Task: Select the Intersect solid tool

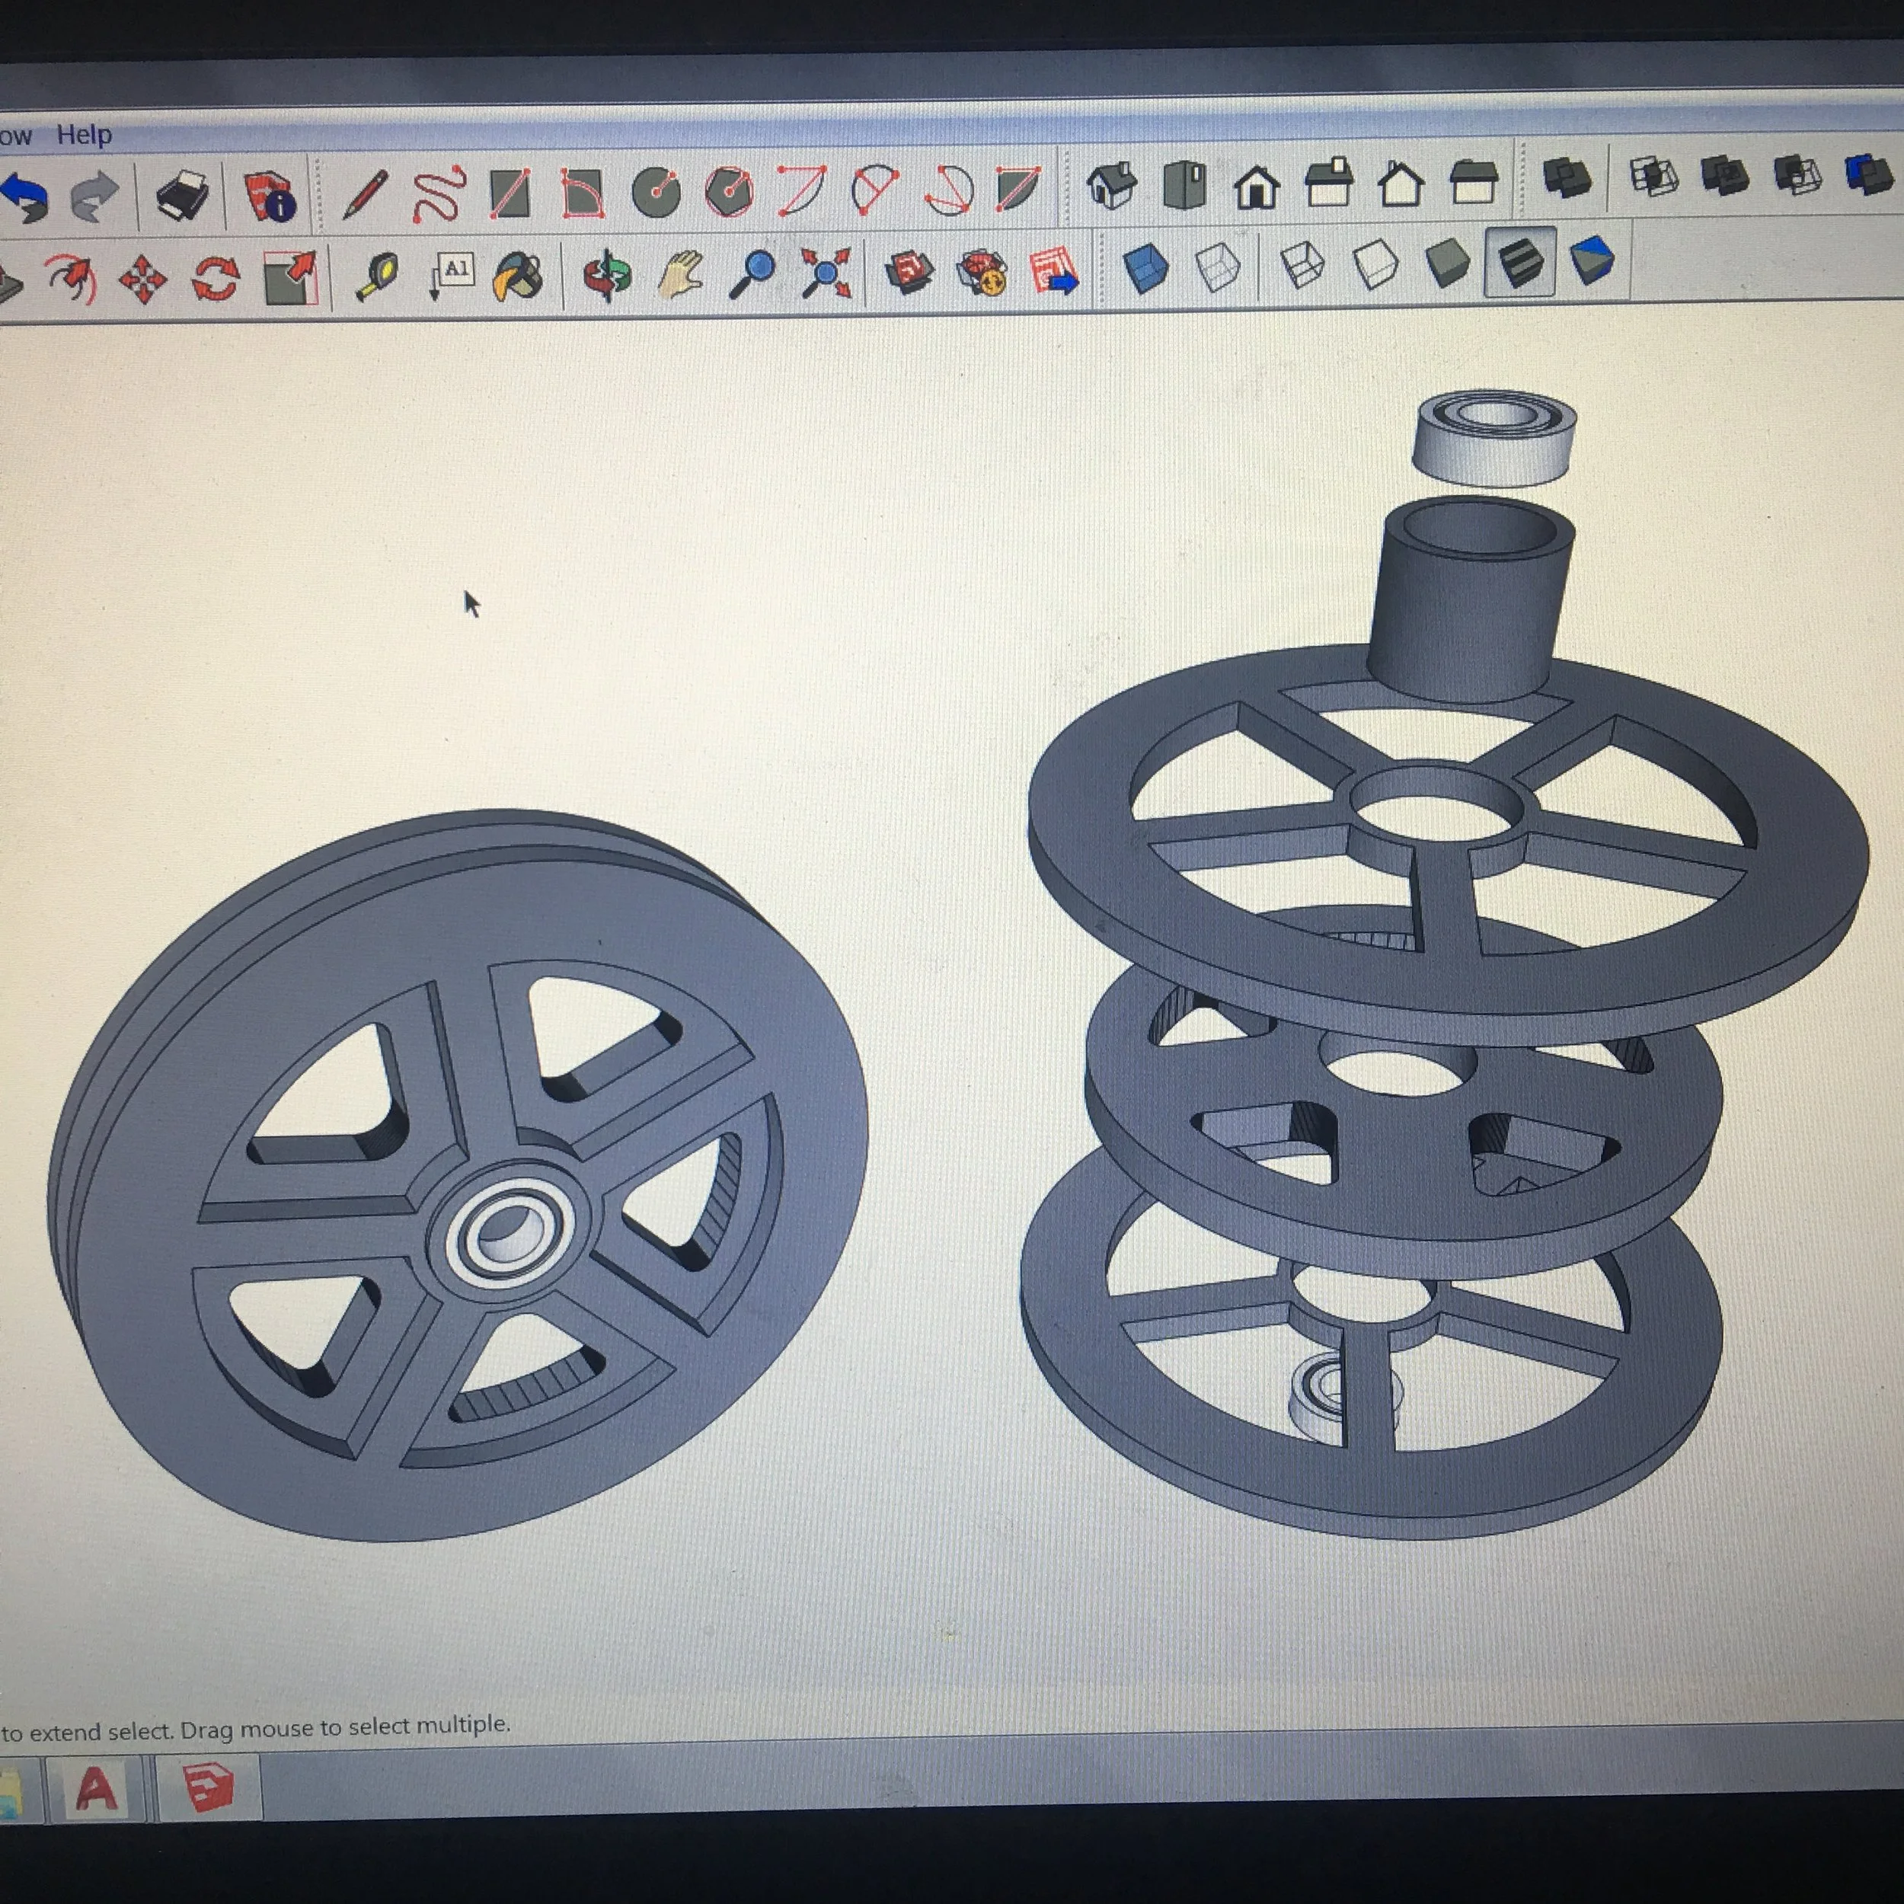Action: 1655,177
